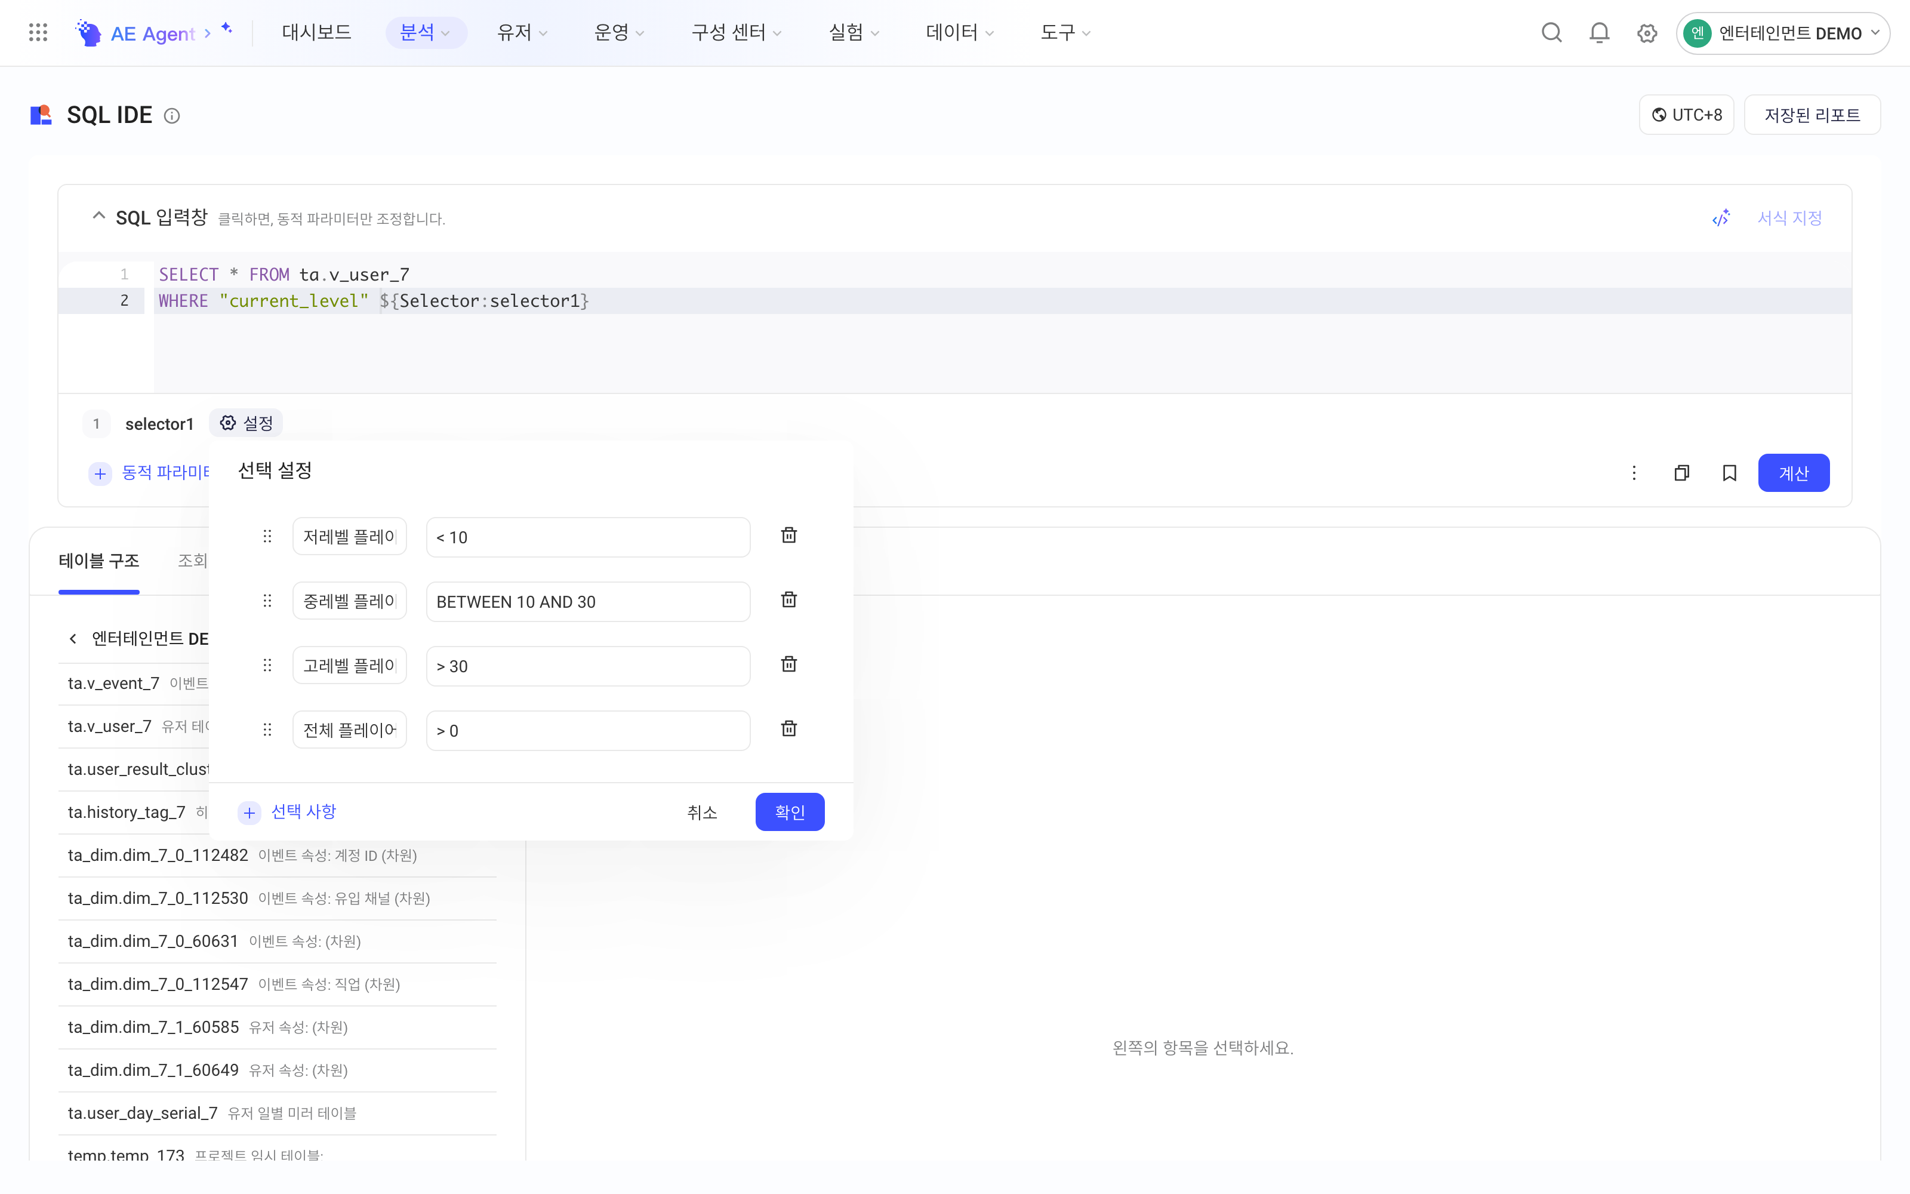Cancel the selector settings with 취소

(702, 812)
